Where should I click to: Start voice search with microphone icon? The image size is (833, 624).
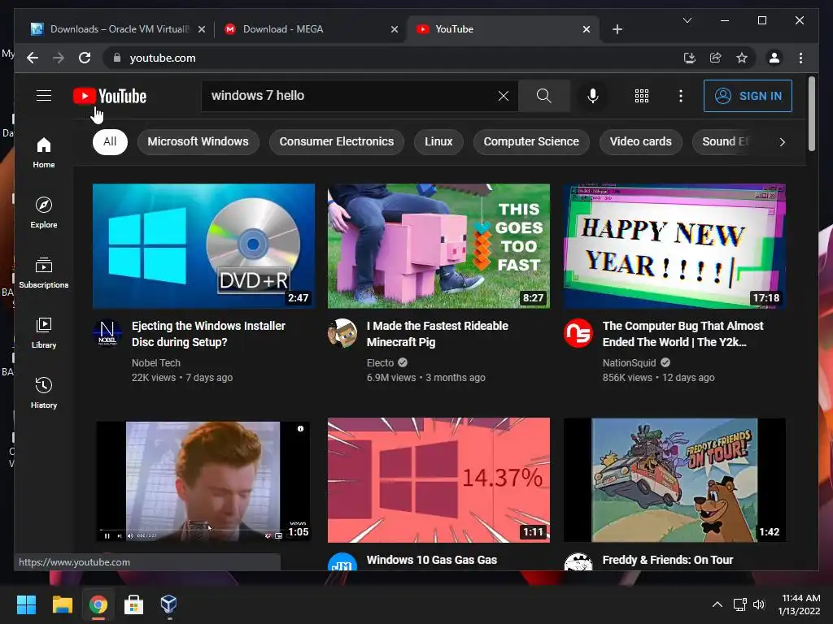coord(593,96)
